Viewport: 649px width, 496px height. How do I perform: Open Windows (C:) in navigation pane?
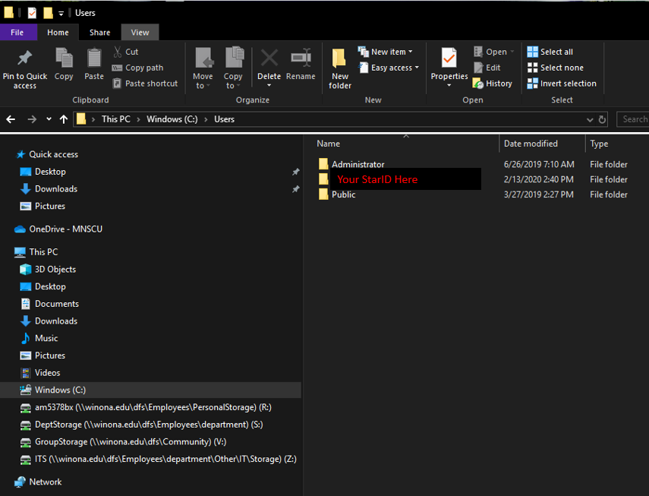[60, 390]
